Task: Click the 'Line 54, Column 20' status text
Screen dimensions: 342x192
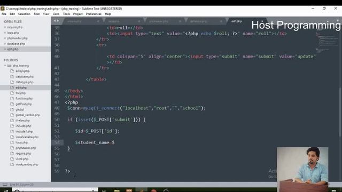Action: 21,185
